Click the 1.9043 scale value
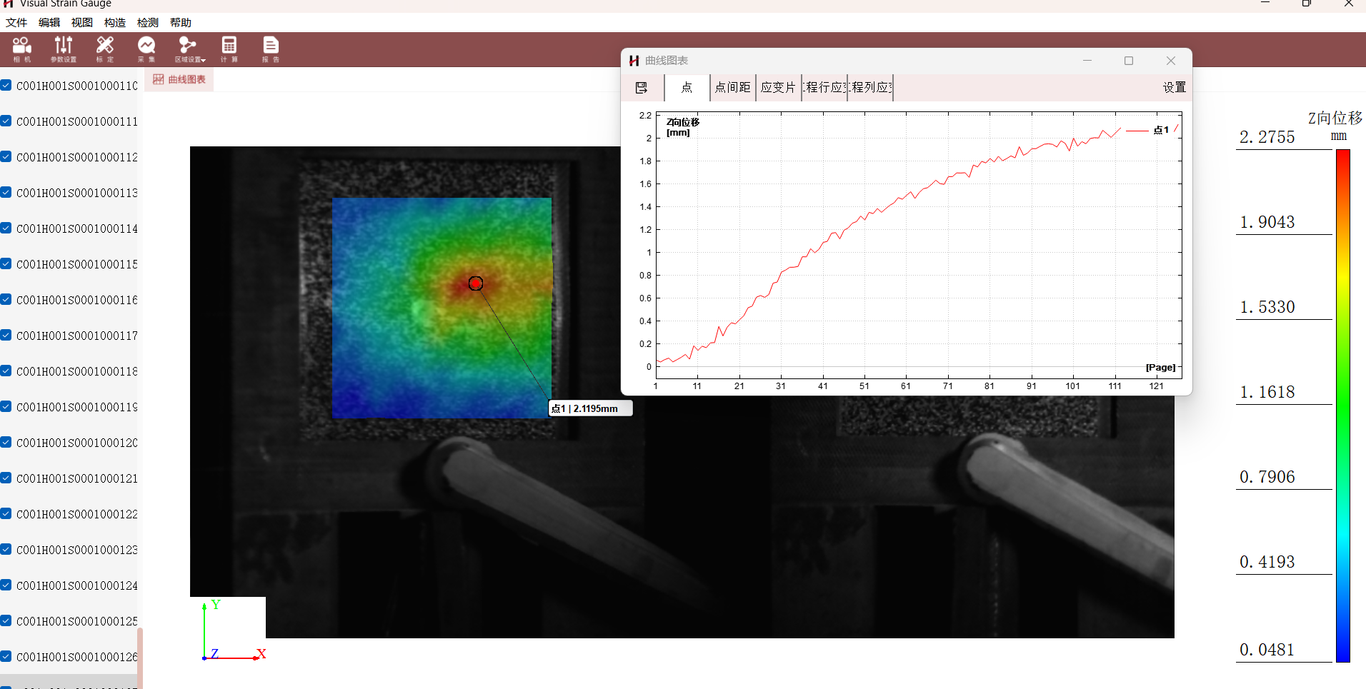The height and width of the screenshot is (689, 1366). click(x=1267, y=222)
